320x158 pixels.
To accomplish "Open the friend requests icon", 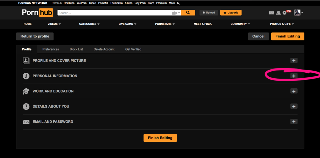I will point(278,13).
